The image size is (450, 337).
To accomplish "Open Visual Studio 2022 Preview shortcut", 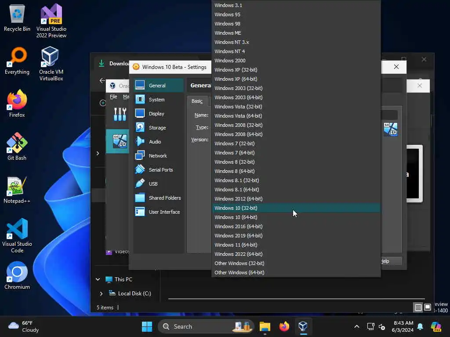I will 51,21.
